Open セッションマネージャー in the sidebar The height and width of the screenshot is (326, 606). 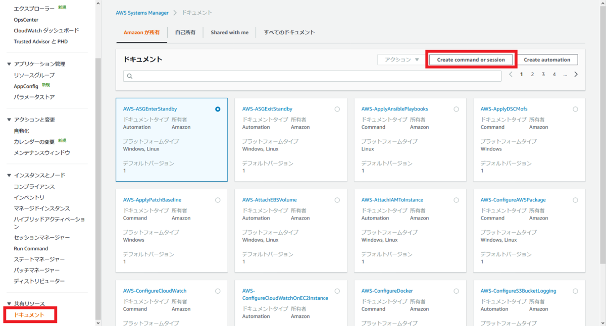tap(41, 238)
